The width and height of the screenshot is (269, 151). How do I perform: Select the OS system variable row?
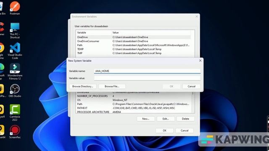click(134, 100)
